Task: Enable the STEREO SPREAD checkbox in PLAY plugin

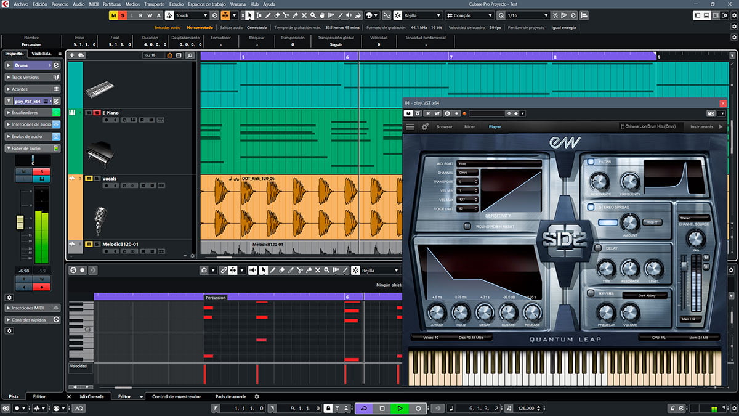Action: (x=591, y=207)
